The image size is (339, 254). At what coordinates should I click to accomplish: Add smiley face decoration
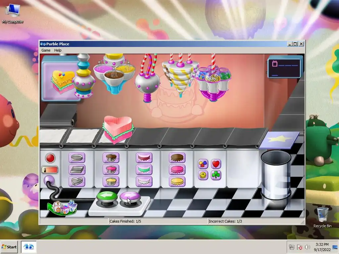203,175
